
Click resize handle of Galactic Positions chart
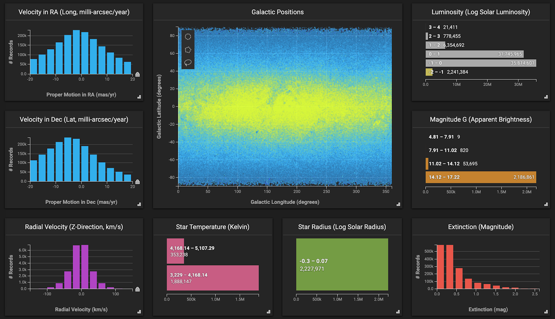pos(398,204)
